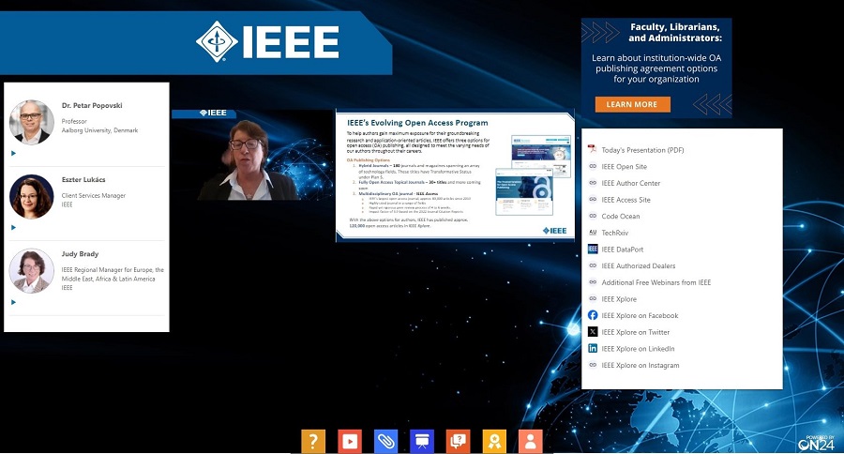844x454 pixels.
Task: Click 'Client Services Manager' text
Action: (94, 195)
